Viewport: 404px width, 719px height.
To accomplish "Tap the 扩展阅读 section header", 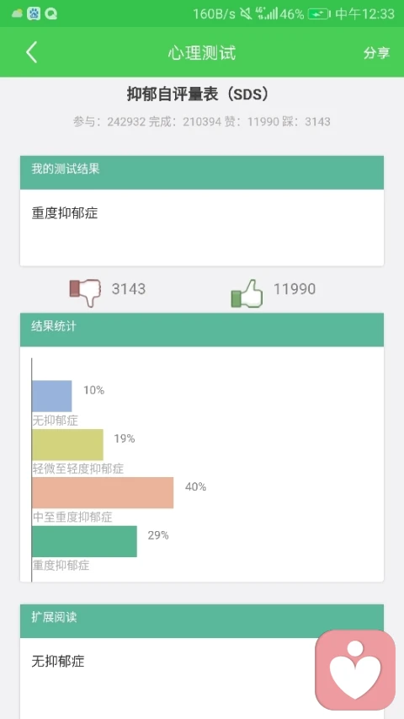I will pos(201,621).
